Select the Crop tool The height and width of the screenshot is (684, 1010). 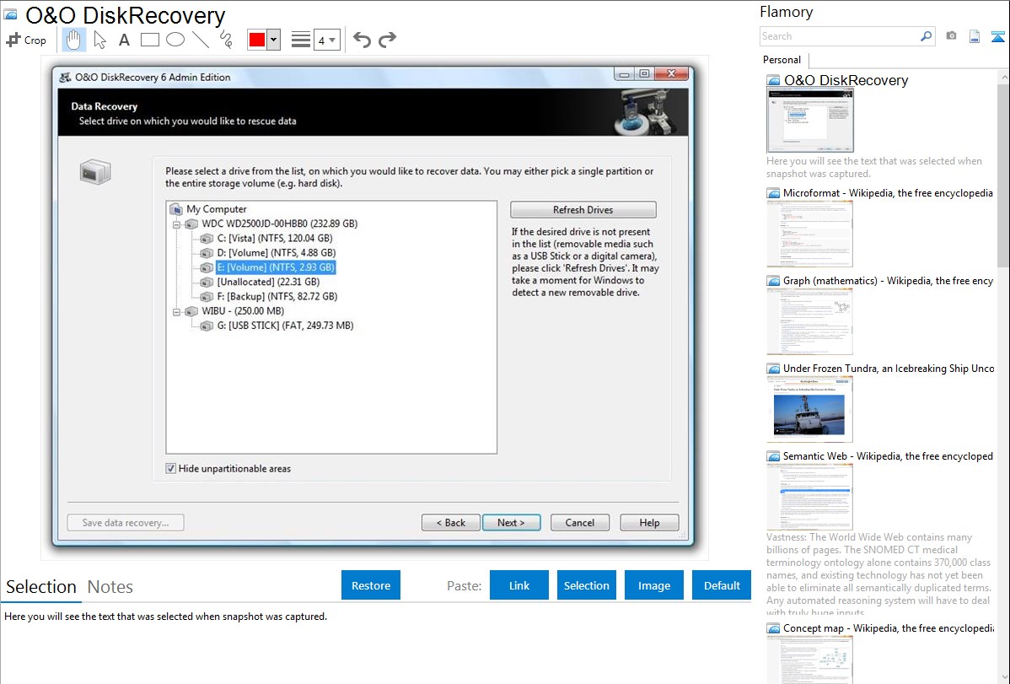(x=26, y=40)
